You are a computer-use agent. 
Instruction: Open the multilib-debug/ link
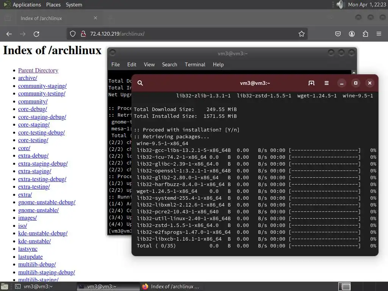[37, 264]
